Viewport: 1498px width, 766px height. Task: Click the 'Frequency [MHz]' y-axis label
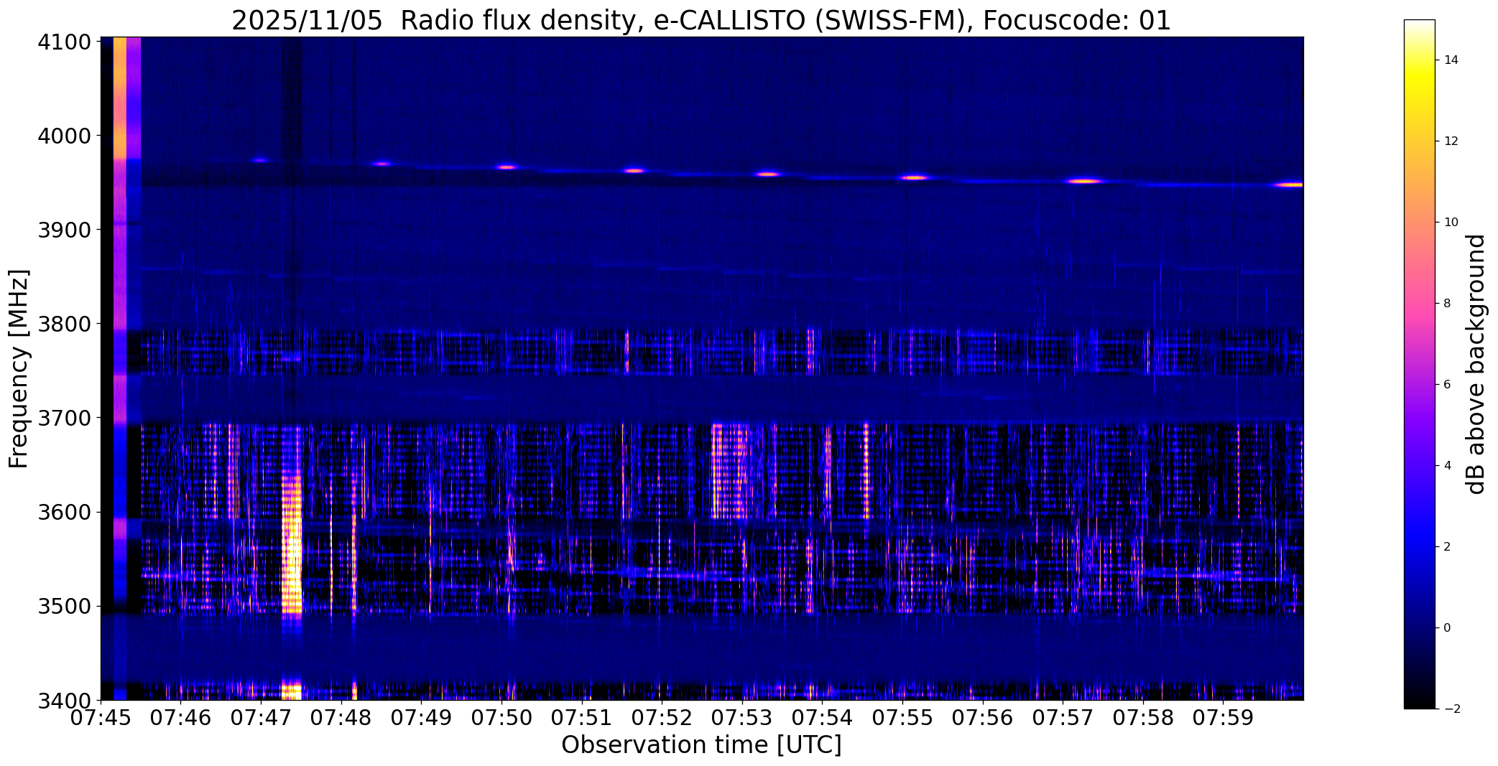click(19, 368)
